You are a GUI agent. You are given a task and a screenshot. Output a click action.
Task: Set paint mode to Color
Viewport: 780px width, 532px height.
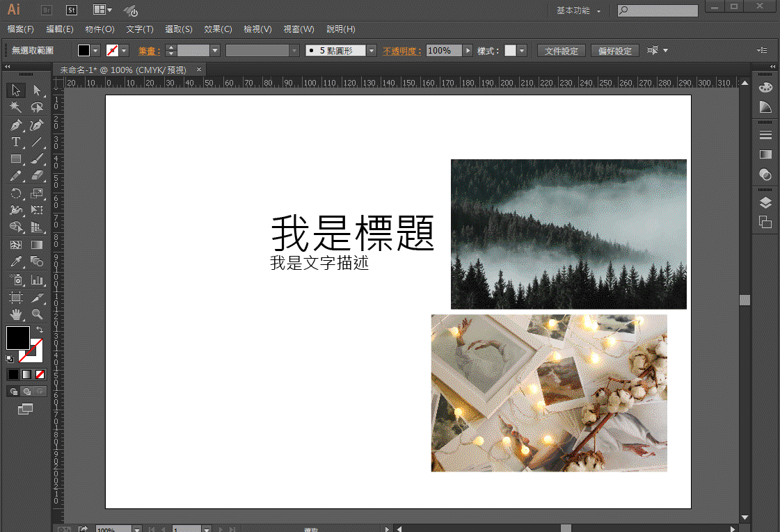click(x=13, y=374)
